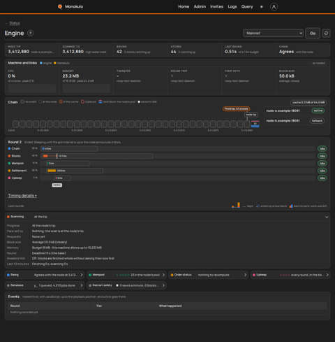Open the Query page
The height and width of the screenshot is (342, 335).
[x=247, y=7]
